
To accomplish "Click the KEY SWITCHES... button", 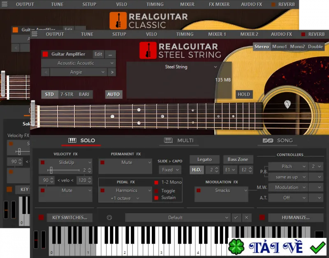I will click(x=70, y=218).
